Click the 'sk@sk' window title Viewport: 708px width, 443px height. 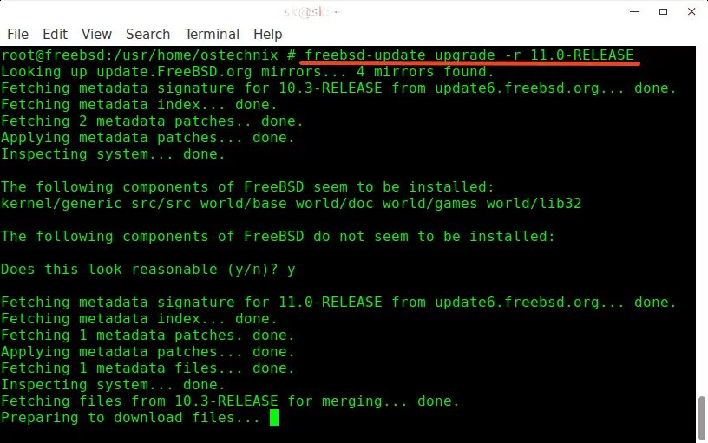point(311,12)
